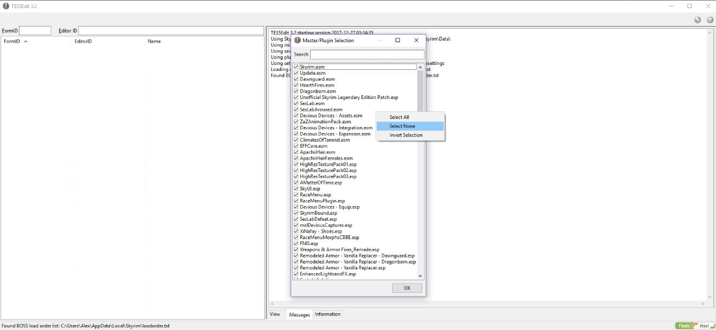Maximize the TES5Edit main window
The width and height of the screenshot is (716, 330).
(689, 6)
